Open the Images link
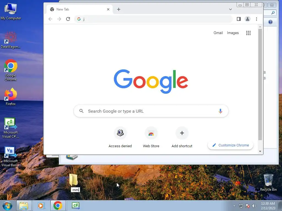This screenshot has width=282, height=211. coord(233,33)
